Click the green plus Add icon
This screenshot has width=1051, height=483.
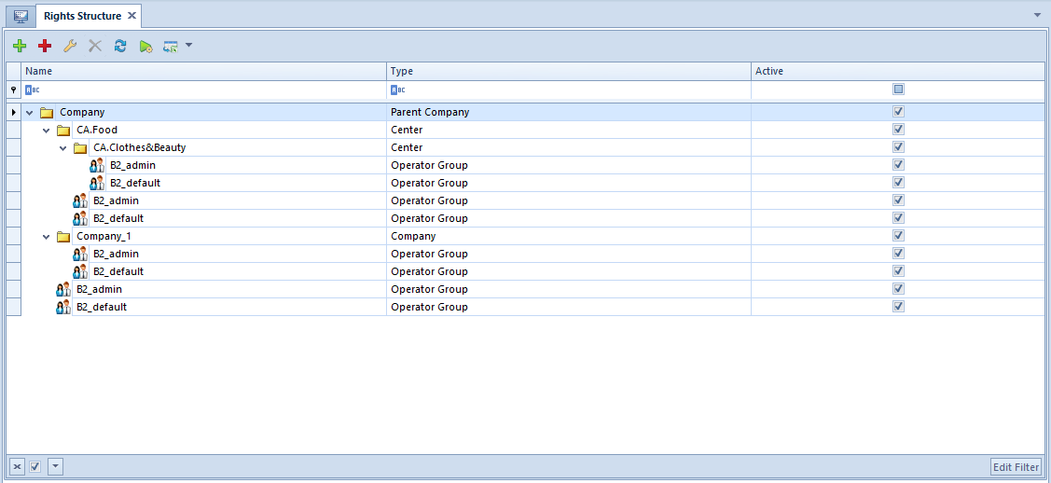[20, 47]
